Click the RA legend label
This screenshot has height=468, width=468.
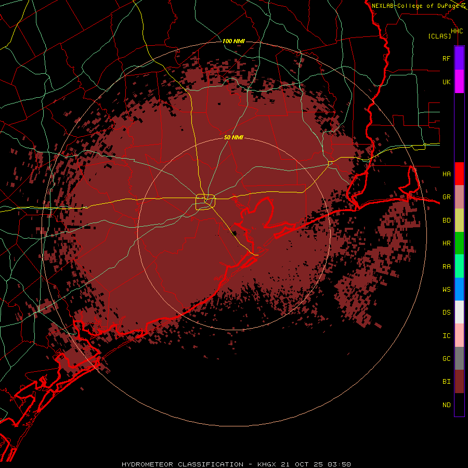(446, 266)
